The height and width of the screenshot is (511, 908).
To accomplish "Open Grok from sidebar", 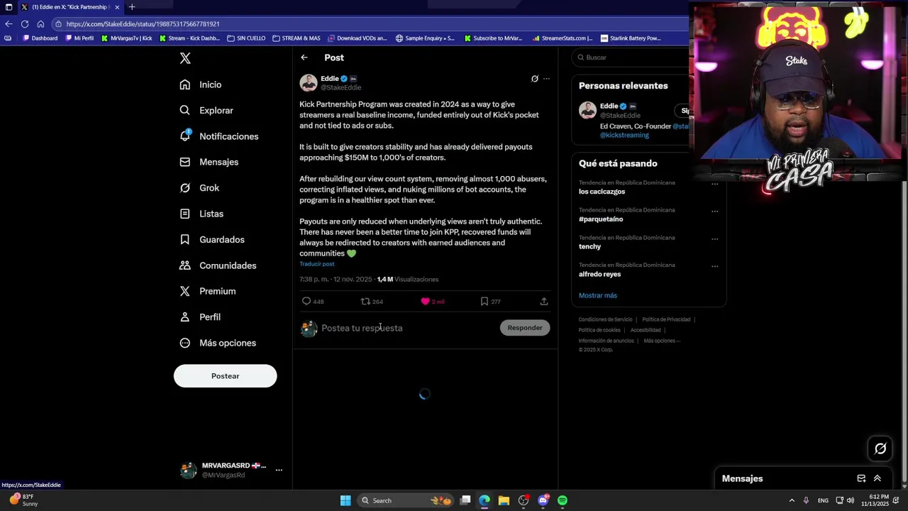I will click(x=199, y=188).
